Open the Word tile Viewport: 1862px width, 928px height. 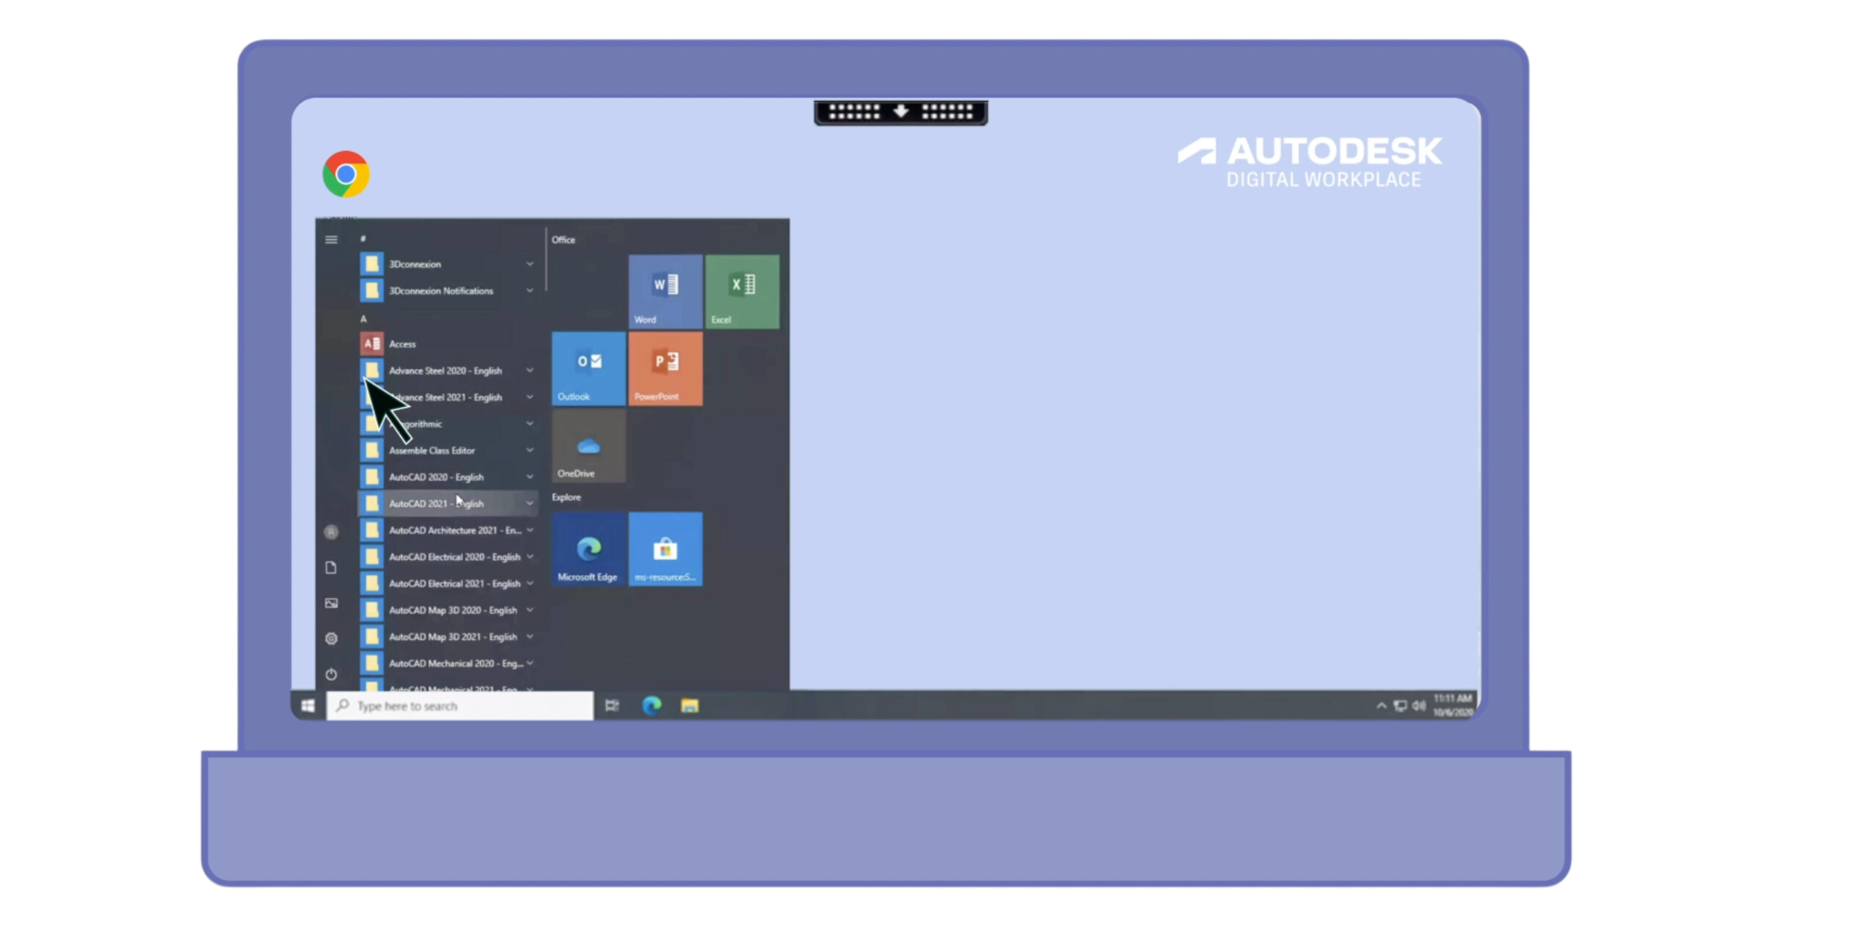click(666, 292)
